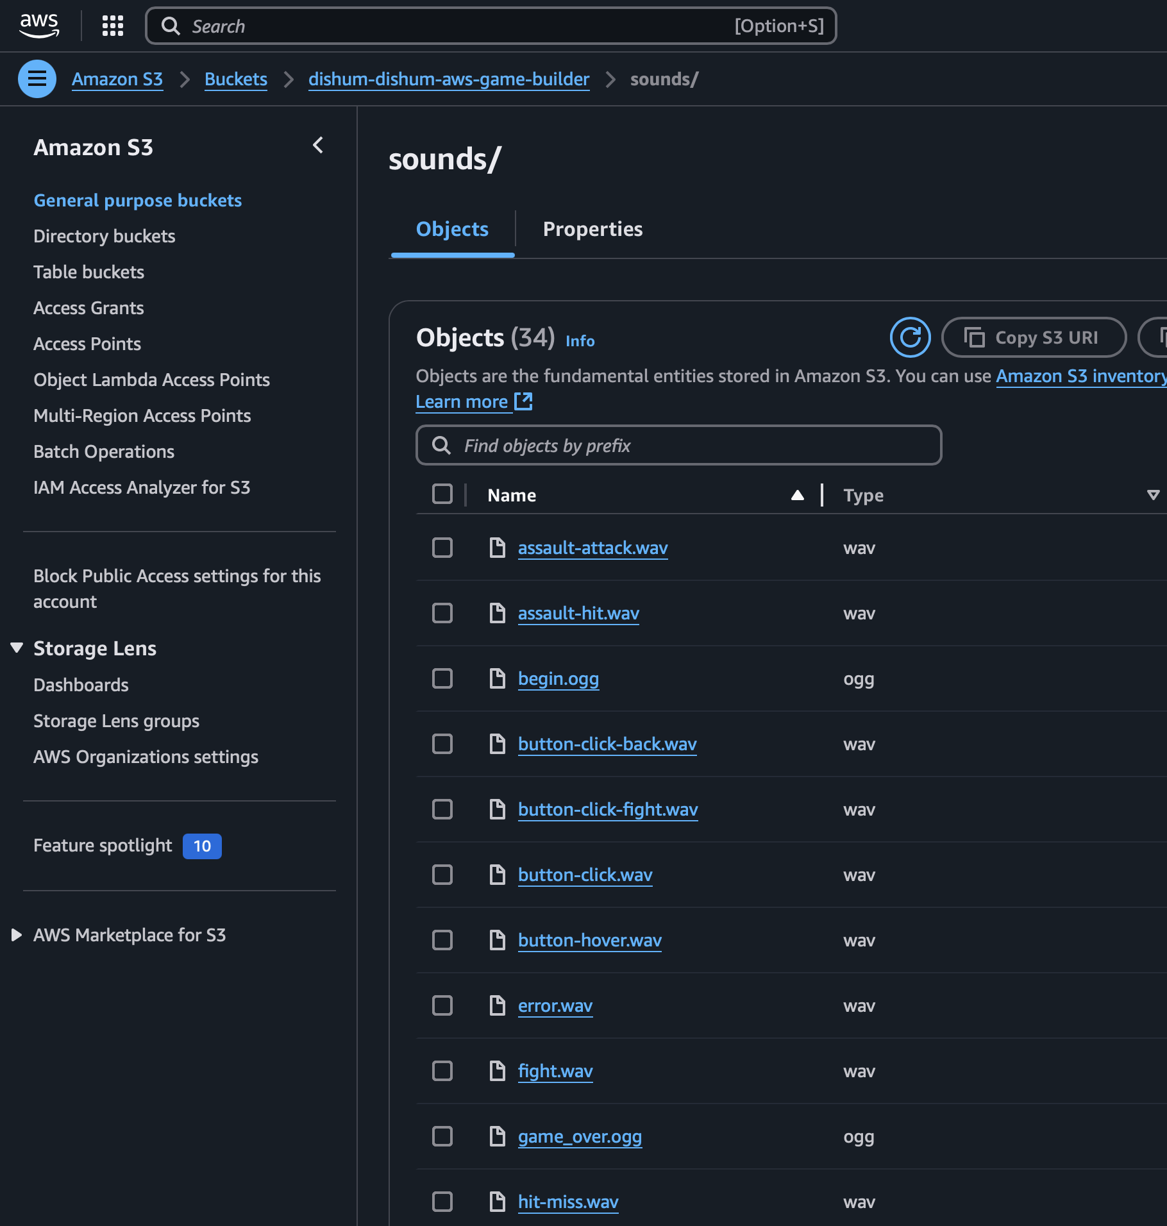Select the game_over.ogg row checkbox

click(x=442, y=1137)
